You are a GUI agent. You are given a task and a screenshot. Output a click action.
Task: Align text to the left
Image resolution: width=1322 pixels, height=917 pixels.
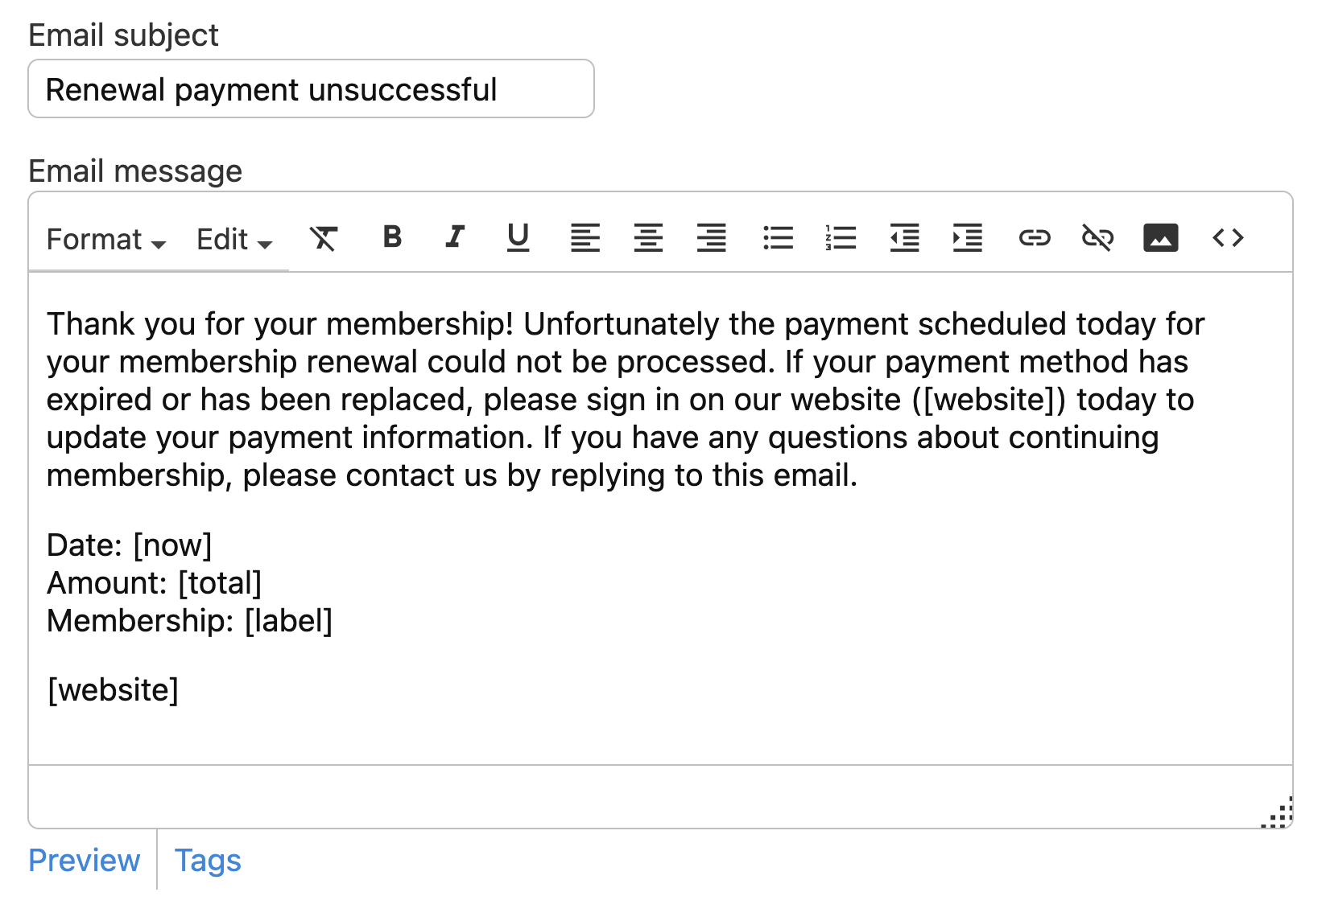pyautogui.click(x=585, y=238)
